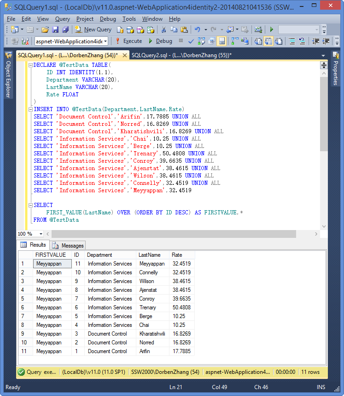Click the Cut scissors icon
The height and width of the screenshot is (396, 344).
163,30
